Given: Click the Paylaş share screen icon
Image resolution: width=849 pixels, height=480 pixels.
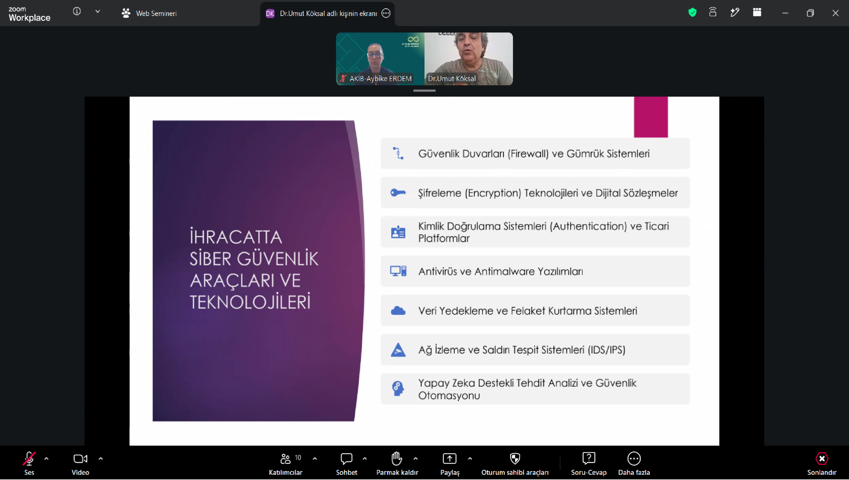Looking at the screenshot, I should 449,459.
